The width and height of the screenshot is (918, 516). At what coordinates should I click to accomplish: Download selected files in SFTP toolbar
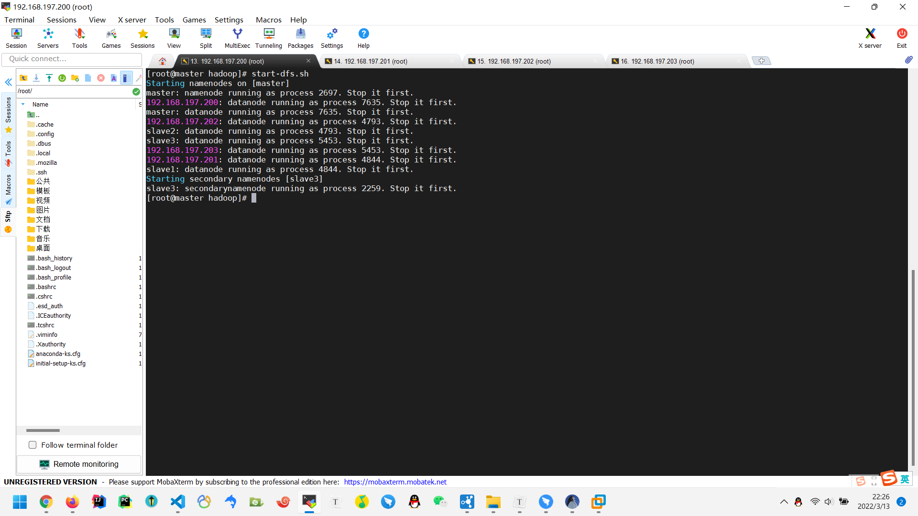pyautogui.click(x=36, y=78)
